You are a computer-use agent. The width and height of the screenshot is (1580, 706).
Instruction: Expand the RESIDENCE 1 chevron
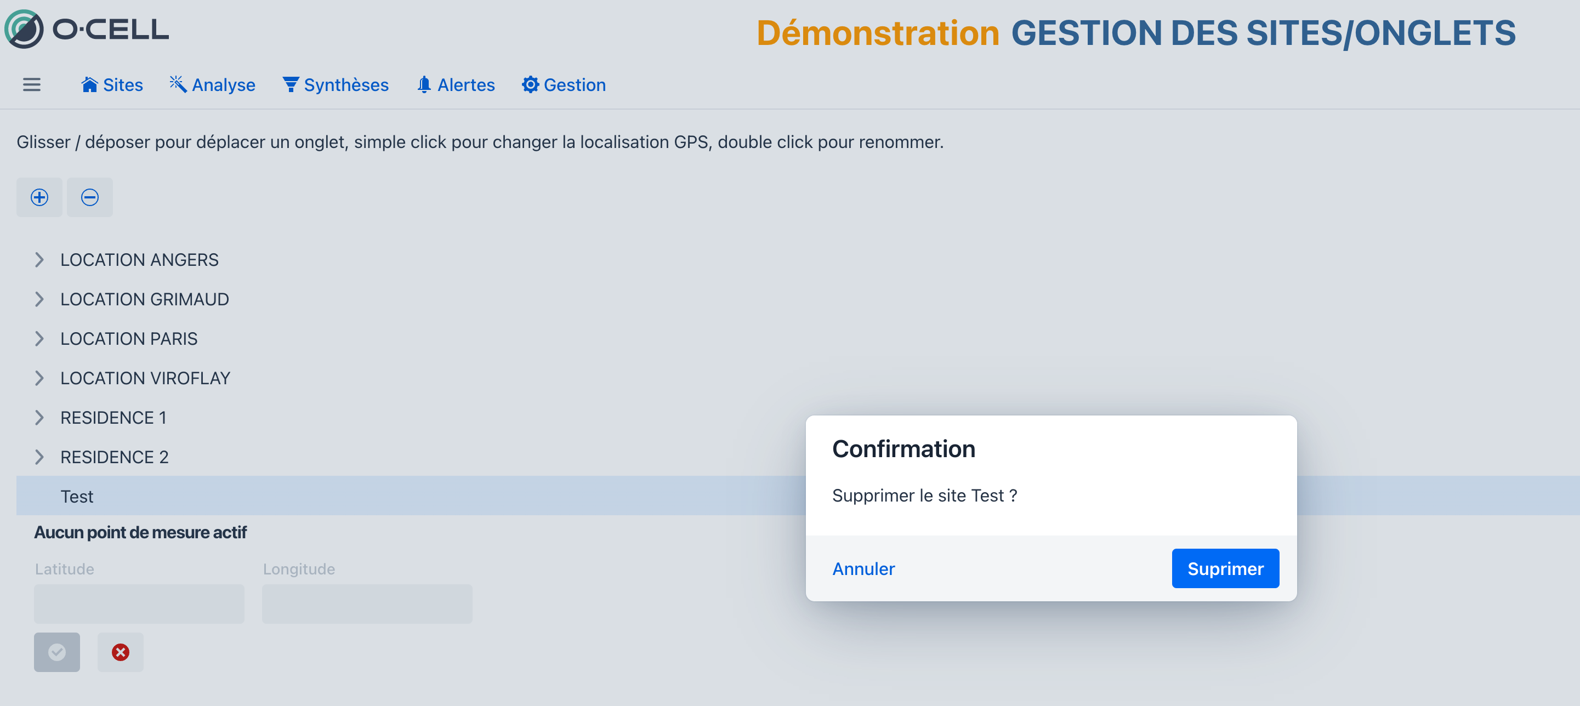click(x=39, y=417)
